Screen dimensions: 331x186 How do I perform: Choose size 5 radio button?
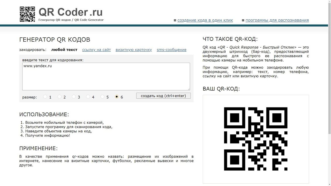102,97
